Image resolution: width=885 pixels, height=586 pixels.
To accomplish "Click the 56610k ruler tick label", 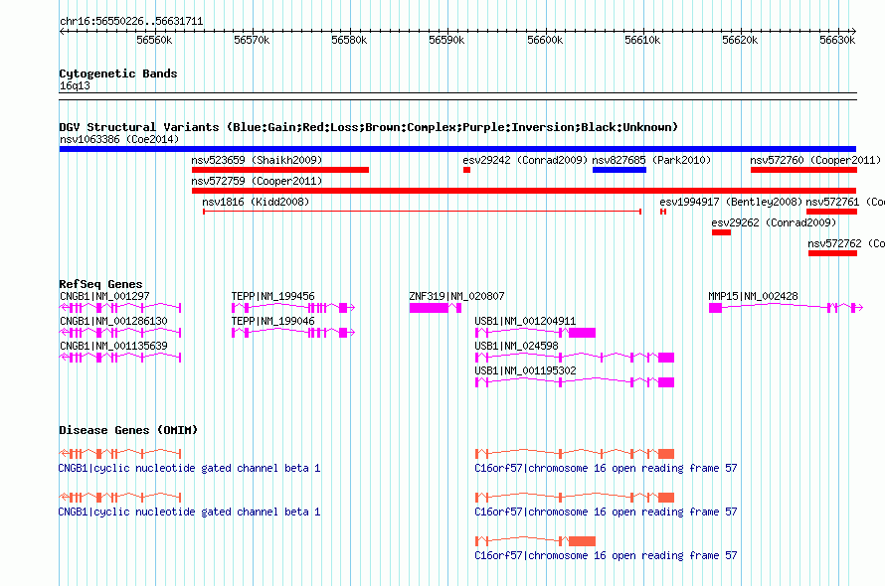I will (642, 40).
